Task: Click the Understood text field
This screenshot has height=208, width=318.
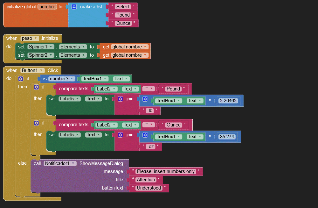Action: 149,188
